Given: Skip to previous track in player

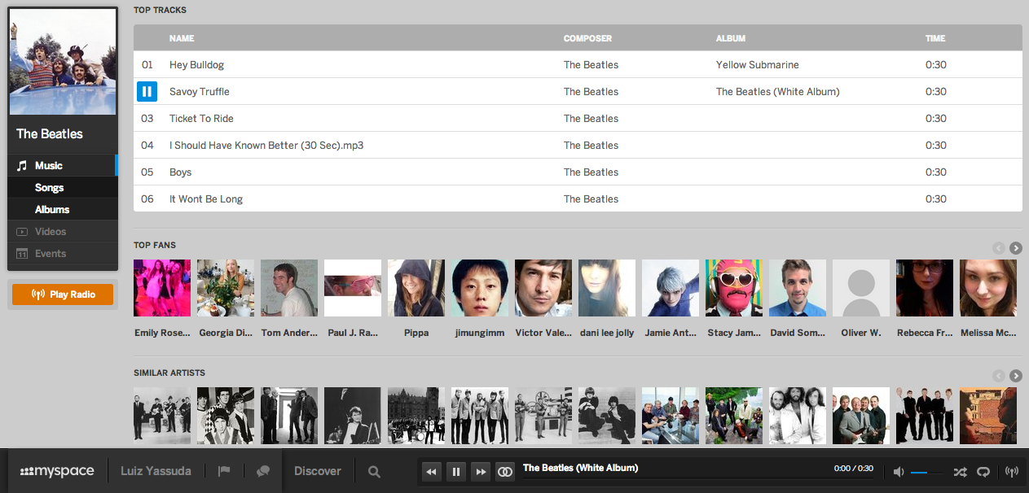Looking at the screenshot, I should click(x=432, y=471).
